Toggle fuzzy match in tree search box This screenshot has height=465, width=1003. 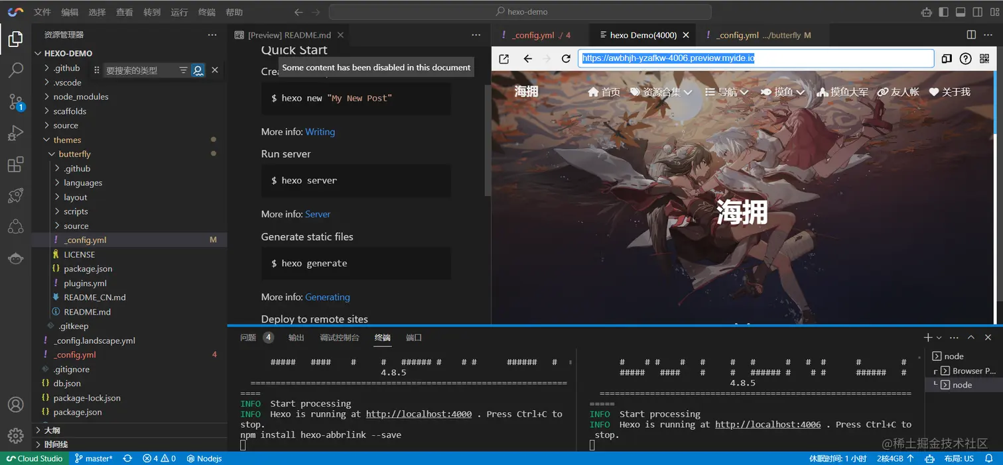tap(198, 70)
